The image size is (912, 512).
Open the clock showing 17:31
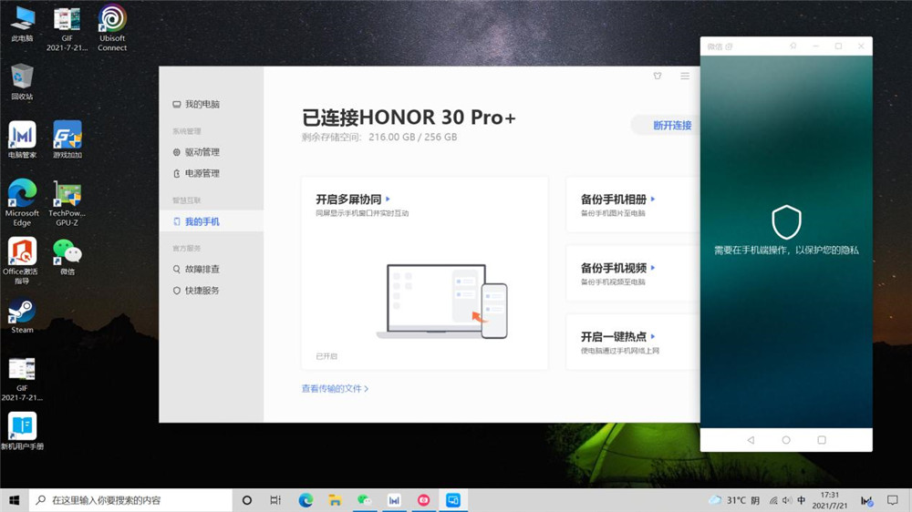829,500
